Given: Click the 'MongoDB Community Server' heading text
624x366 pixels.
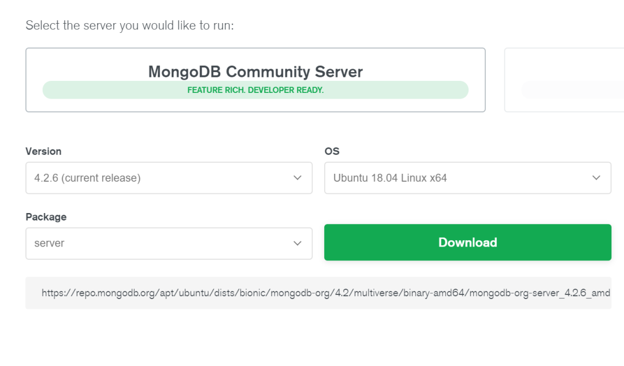Looking at the screenshot, I should click(x=255, y=72).
